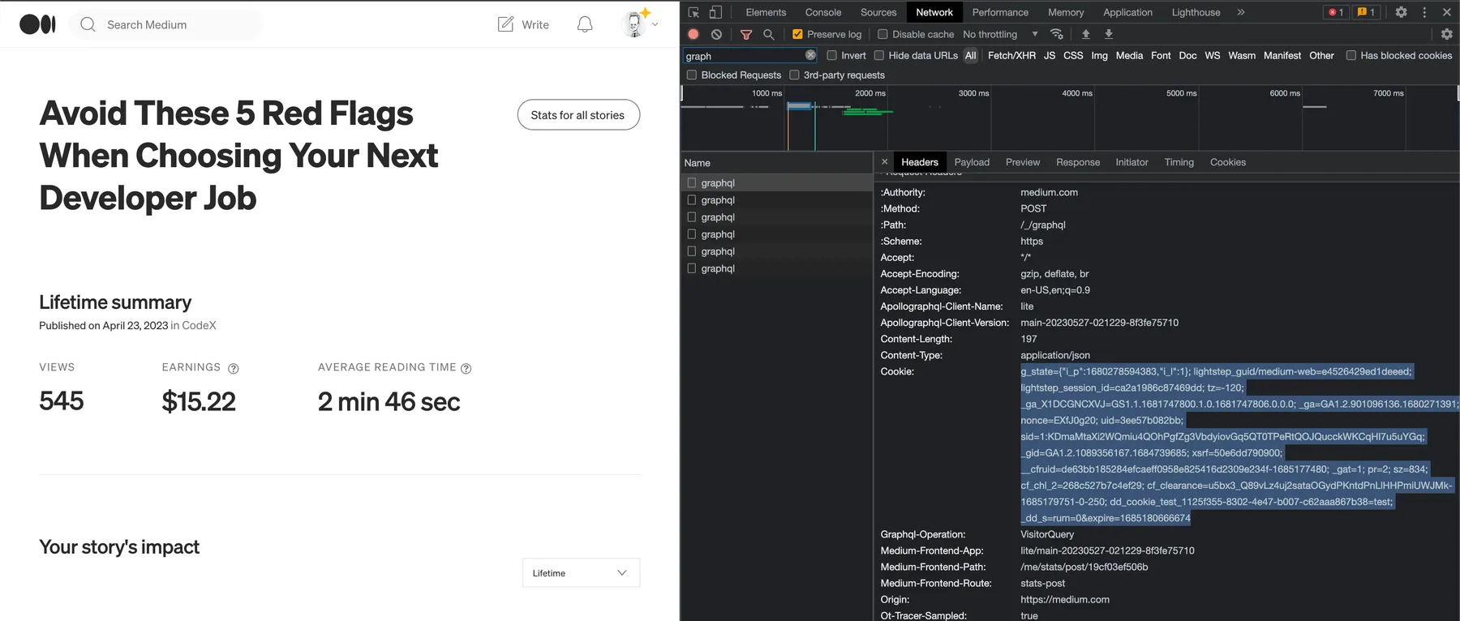
Task: Filter requests by JS type
Action: tap(1050, 55)
